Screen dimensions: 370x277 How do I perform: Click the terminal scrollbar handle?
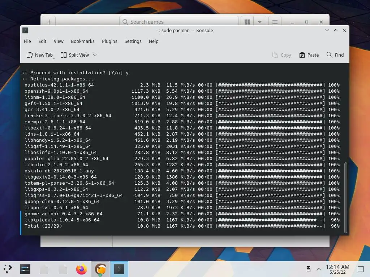click(x=346, y=197)
